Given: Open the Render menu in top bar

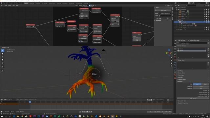Looking at the screenshot, I should [x=11, y=3].
